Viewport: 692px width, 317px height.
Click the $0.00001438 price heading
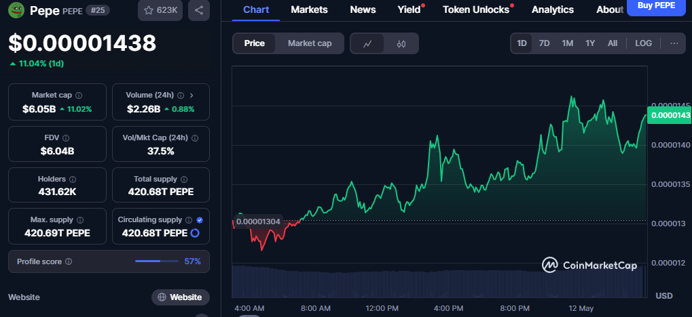tap(83, 43)
